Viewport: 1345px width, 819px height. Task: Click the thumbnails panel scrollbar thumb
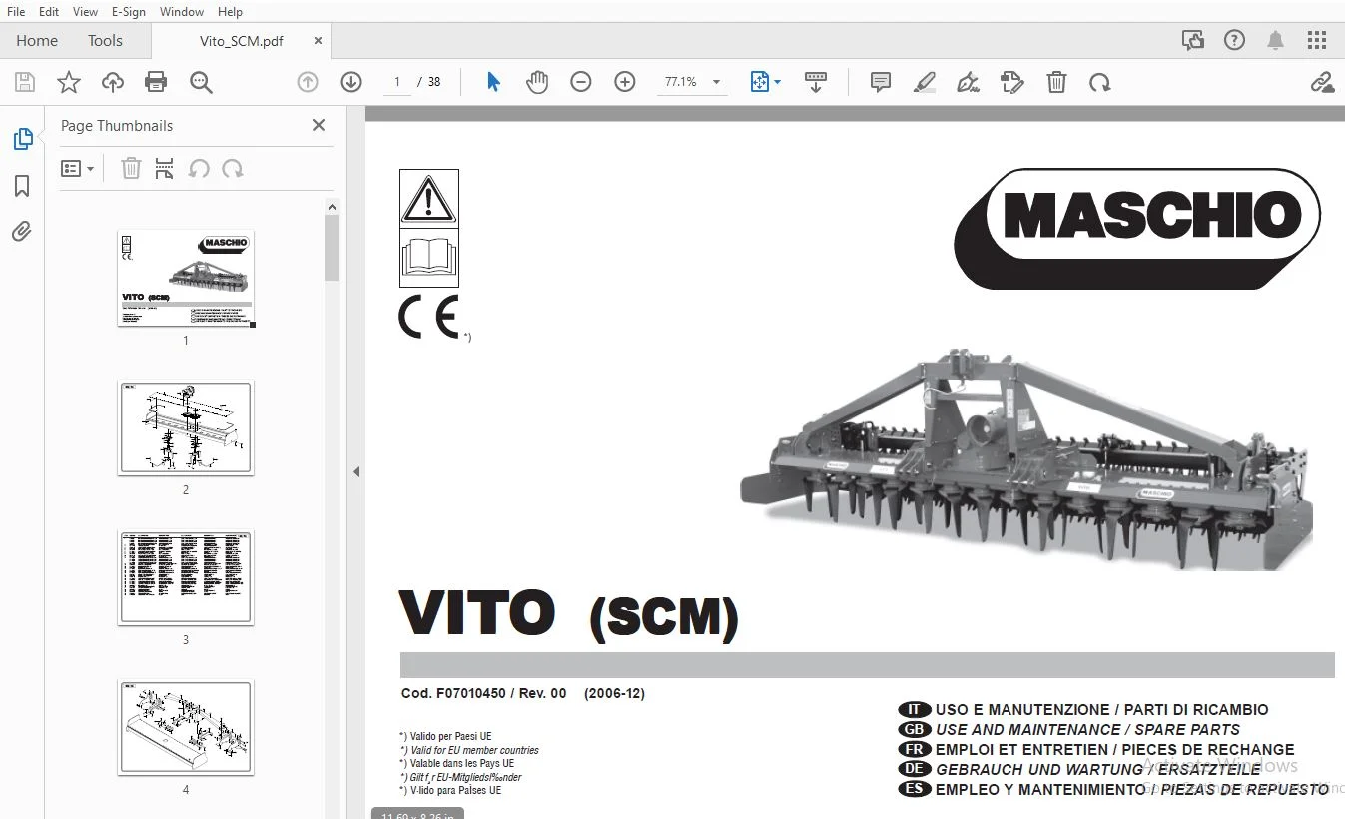(333, 248)
